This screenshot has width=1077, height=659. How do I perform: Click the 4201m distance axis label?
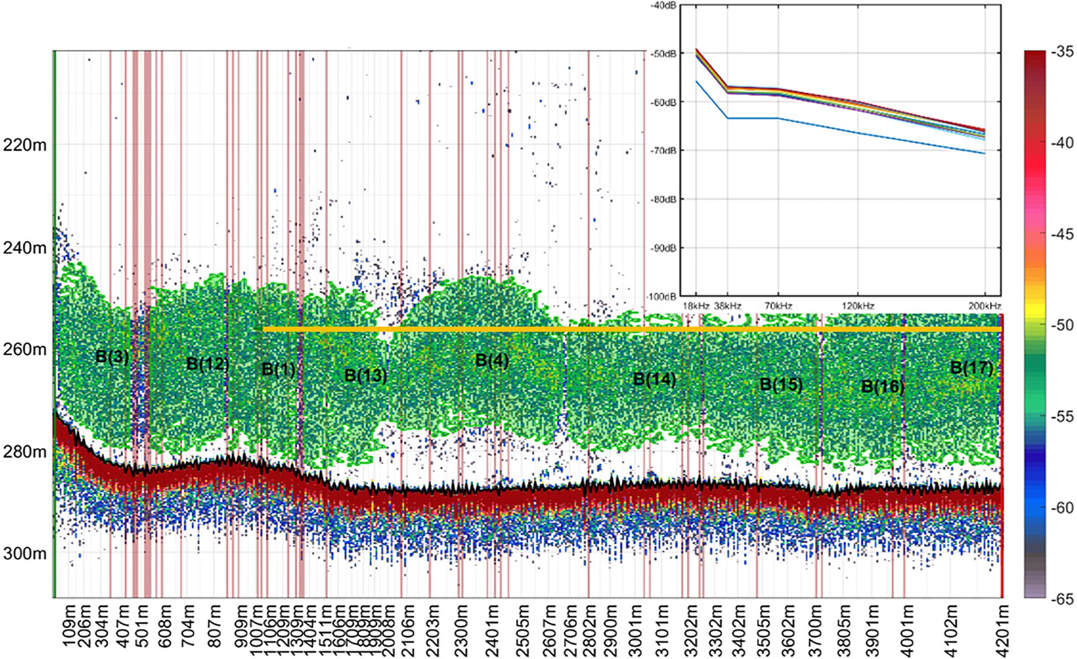(1003, 631)
